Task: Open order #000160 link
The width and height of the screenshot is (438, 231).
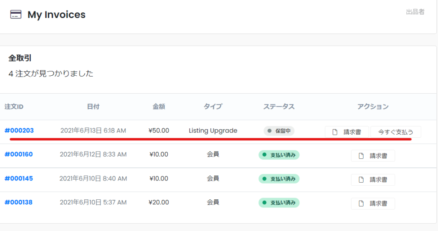Action: [18, 154]
